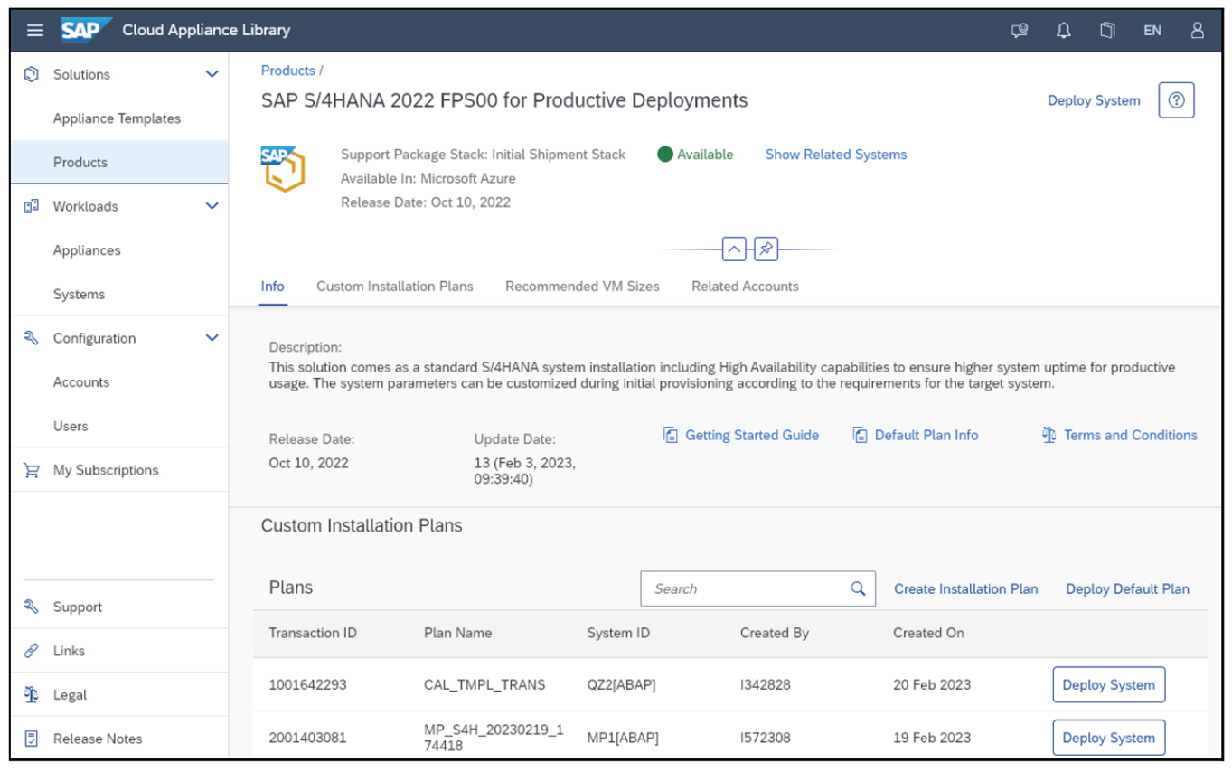Deploy System for plan CAL_TMPL_TRANS

click(1108, 684)
